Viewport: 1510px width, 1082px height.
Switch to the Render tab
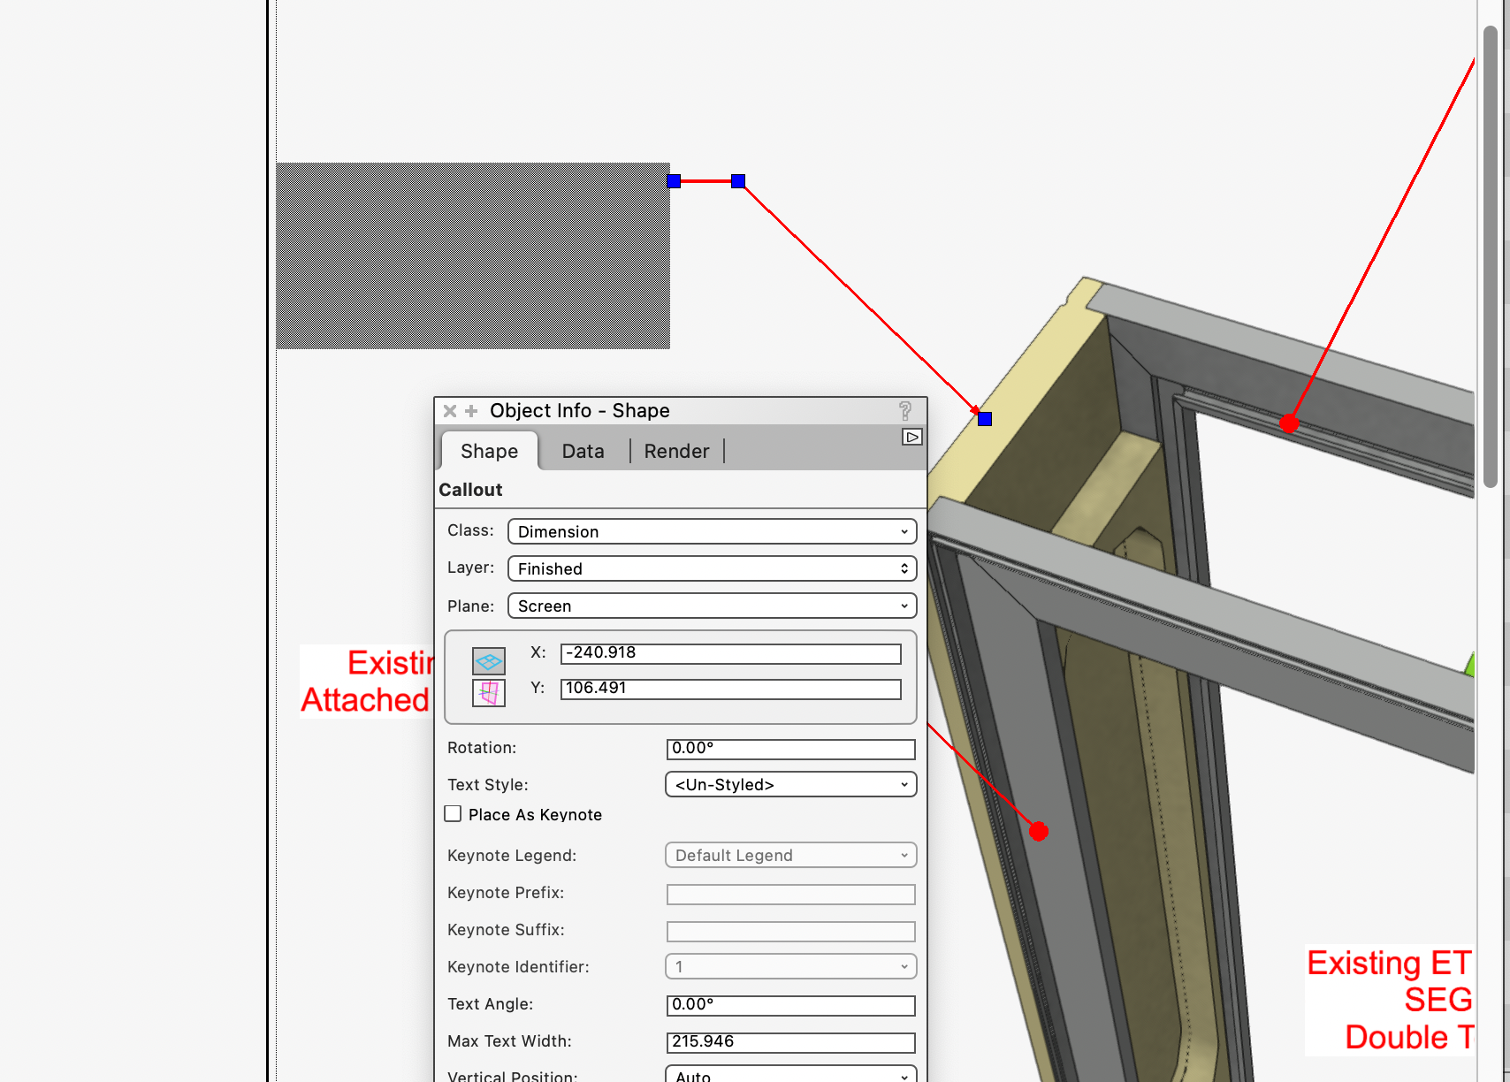676,451
